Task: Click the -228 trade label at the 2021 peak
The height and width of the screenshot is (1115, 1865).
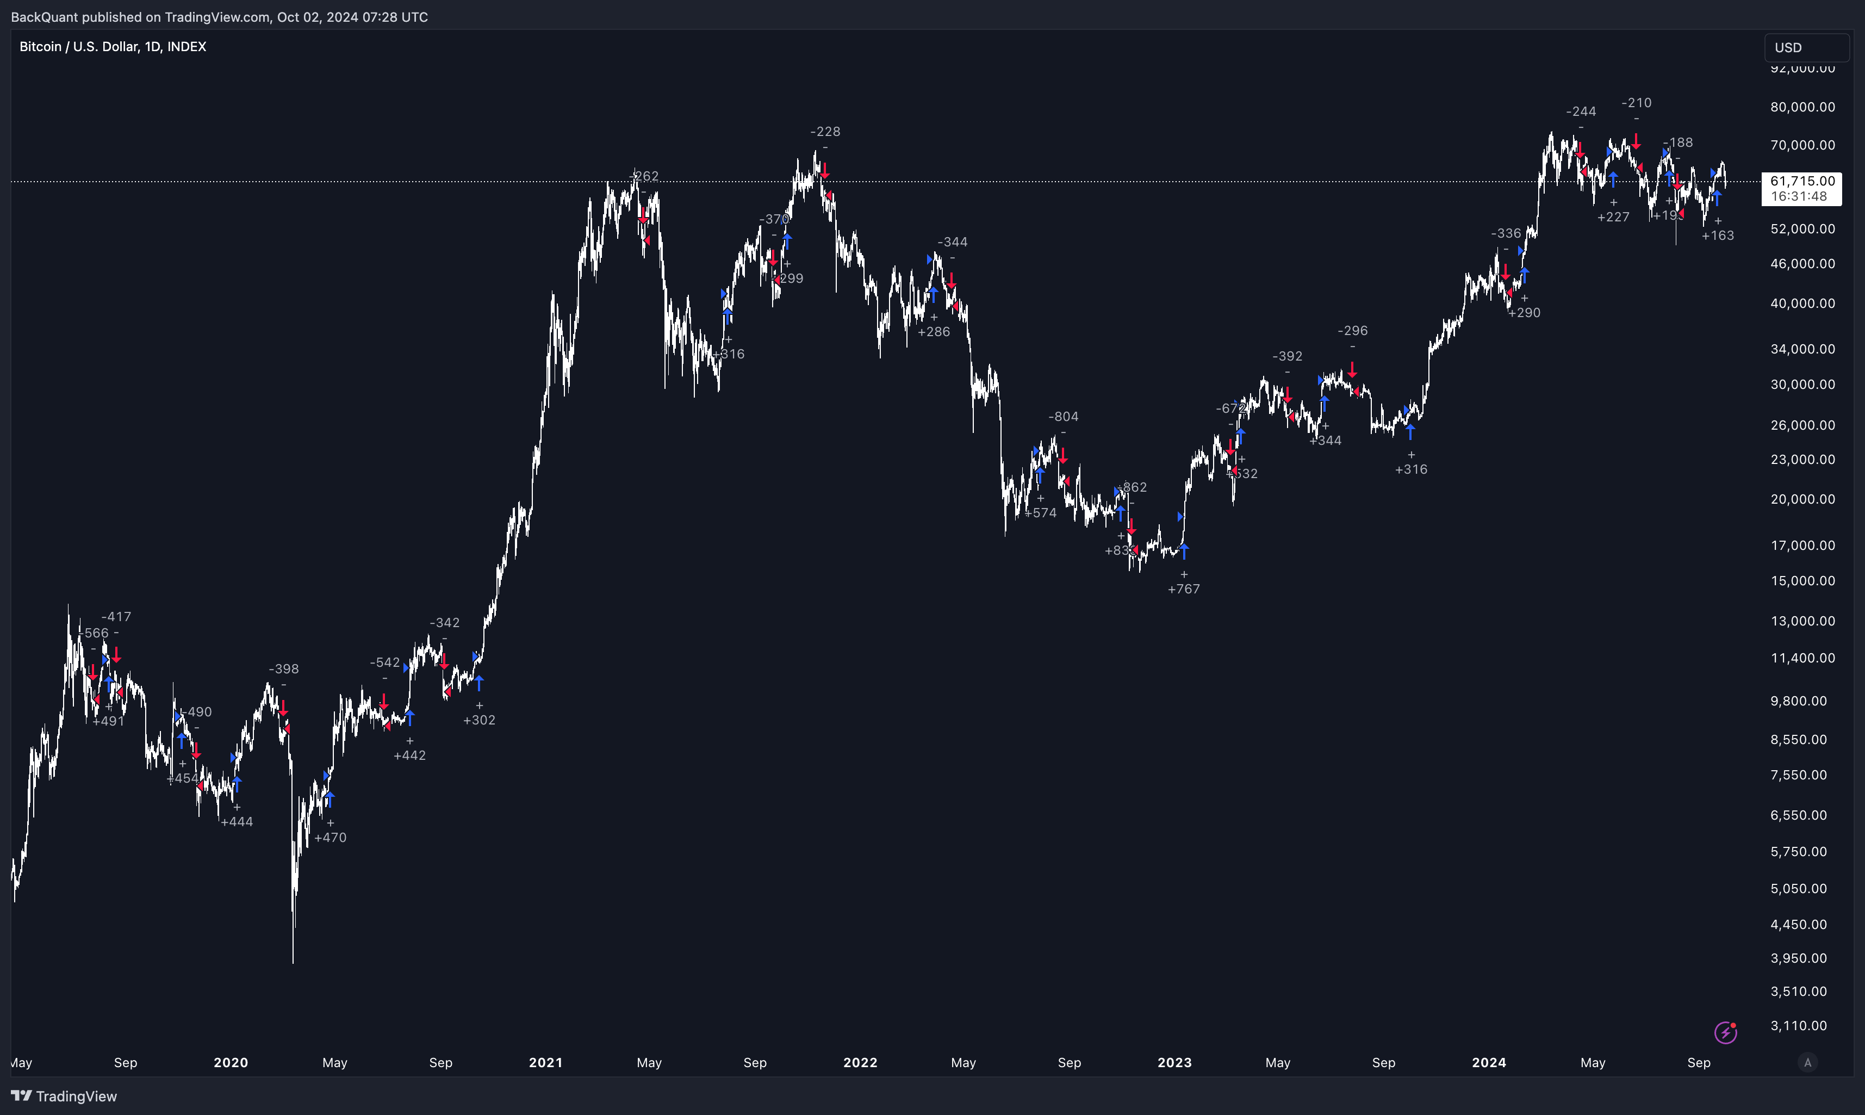Action: (x=825, y=132)
